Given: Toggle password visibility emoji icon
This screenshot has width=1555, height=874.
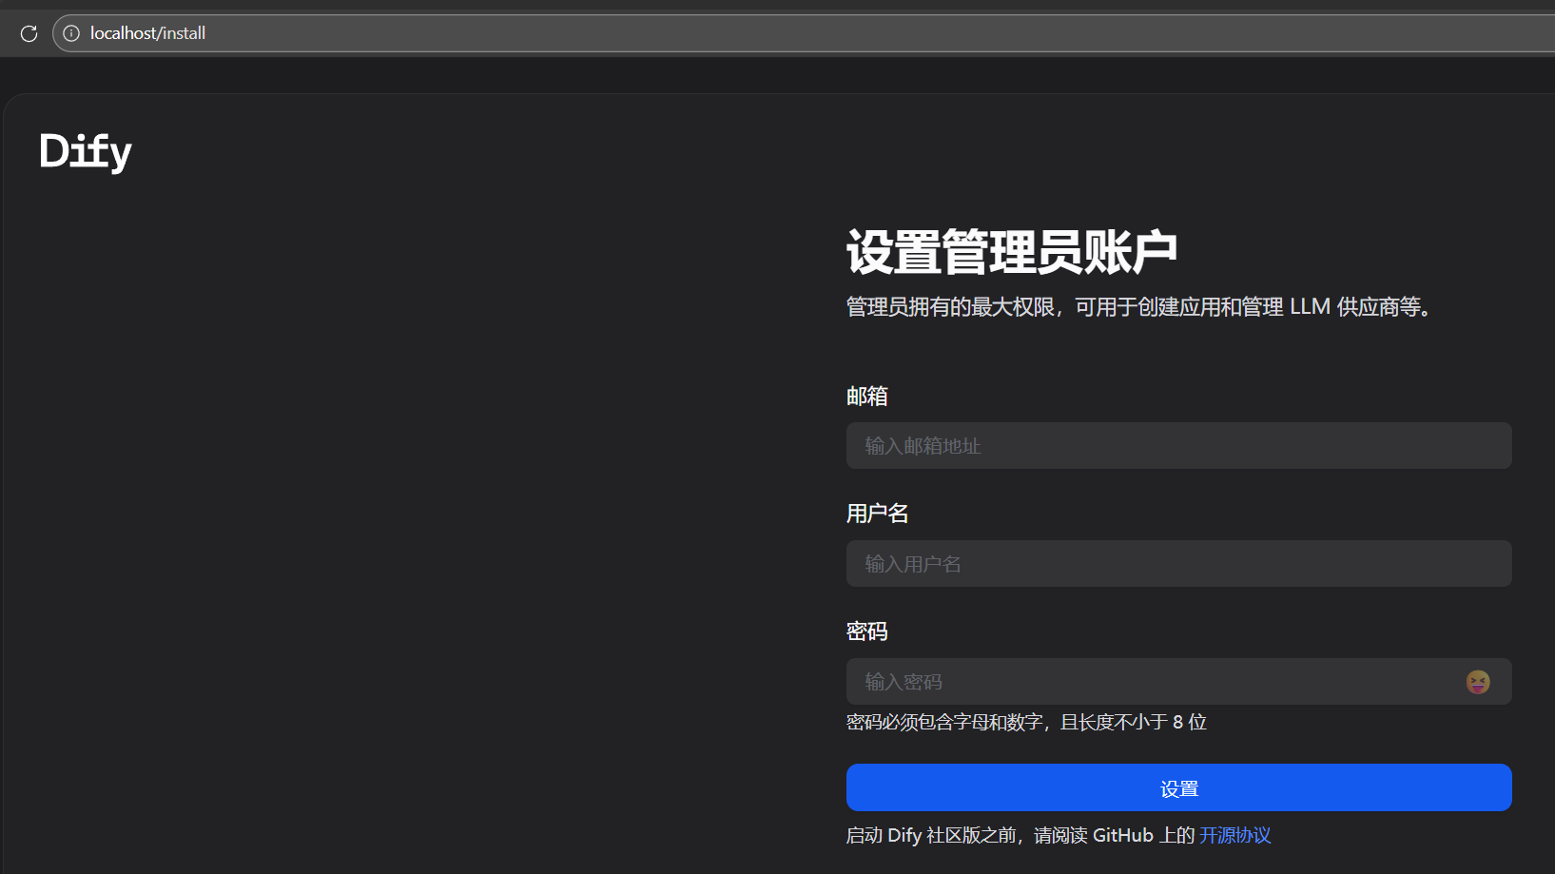Looking at the screenshot, I should click(1477, 682).
